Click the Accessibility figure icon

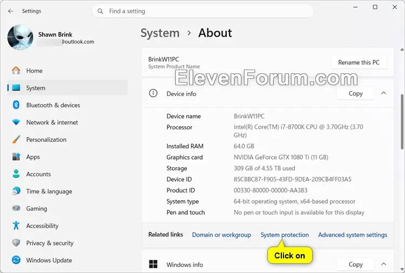click(16, 226)
